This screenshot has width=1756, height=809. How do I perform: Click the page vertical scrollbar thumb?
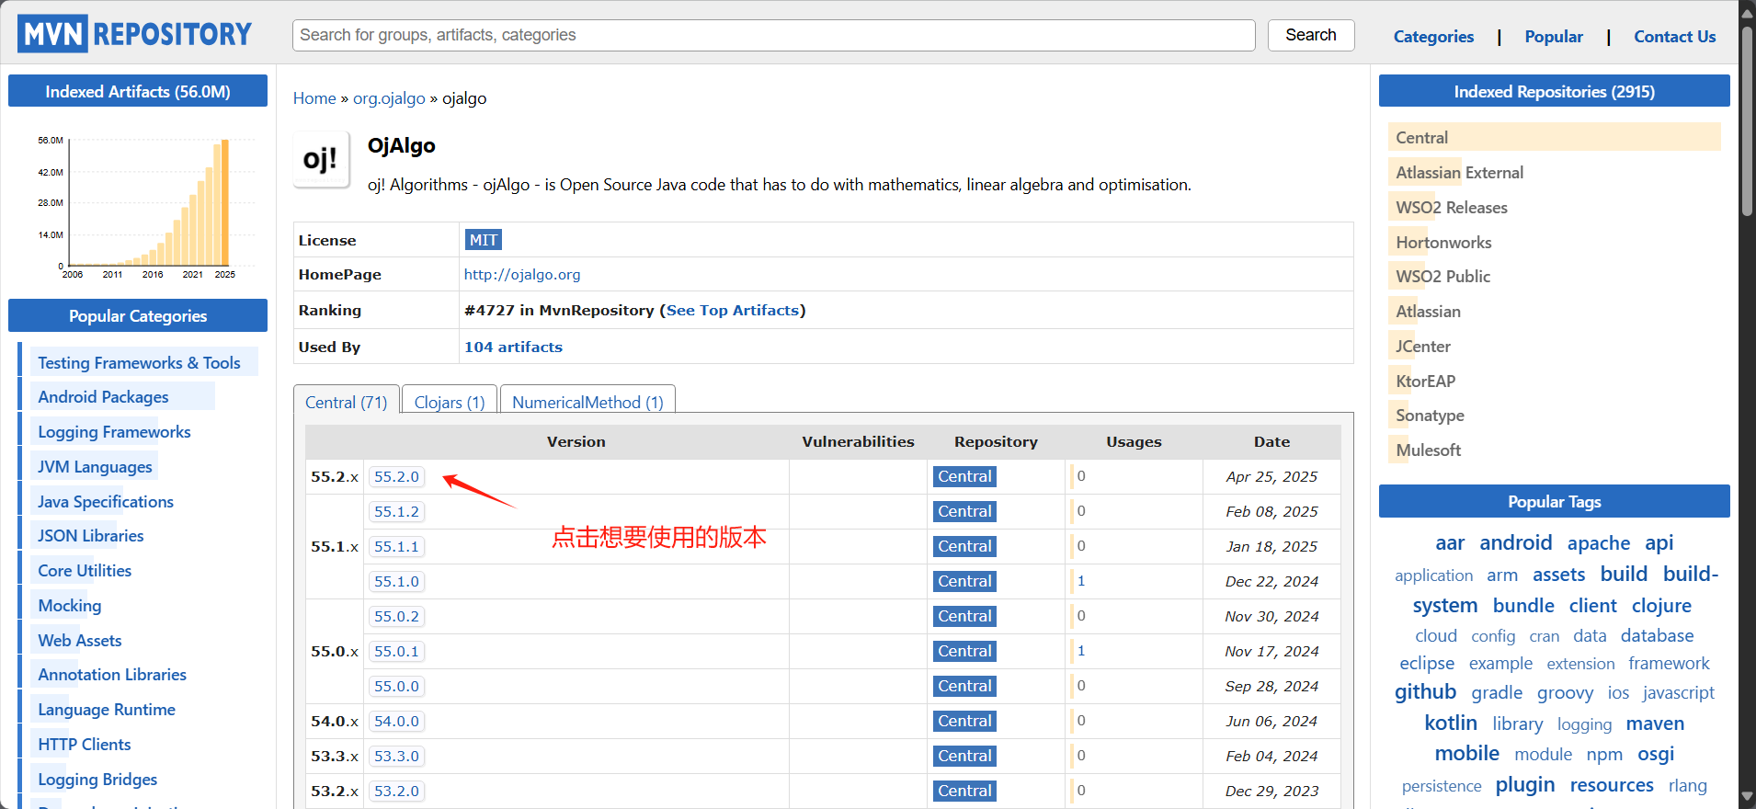coord(1747,120)
